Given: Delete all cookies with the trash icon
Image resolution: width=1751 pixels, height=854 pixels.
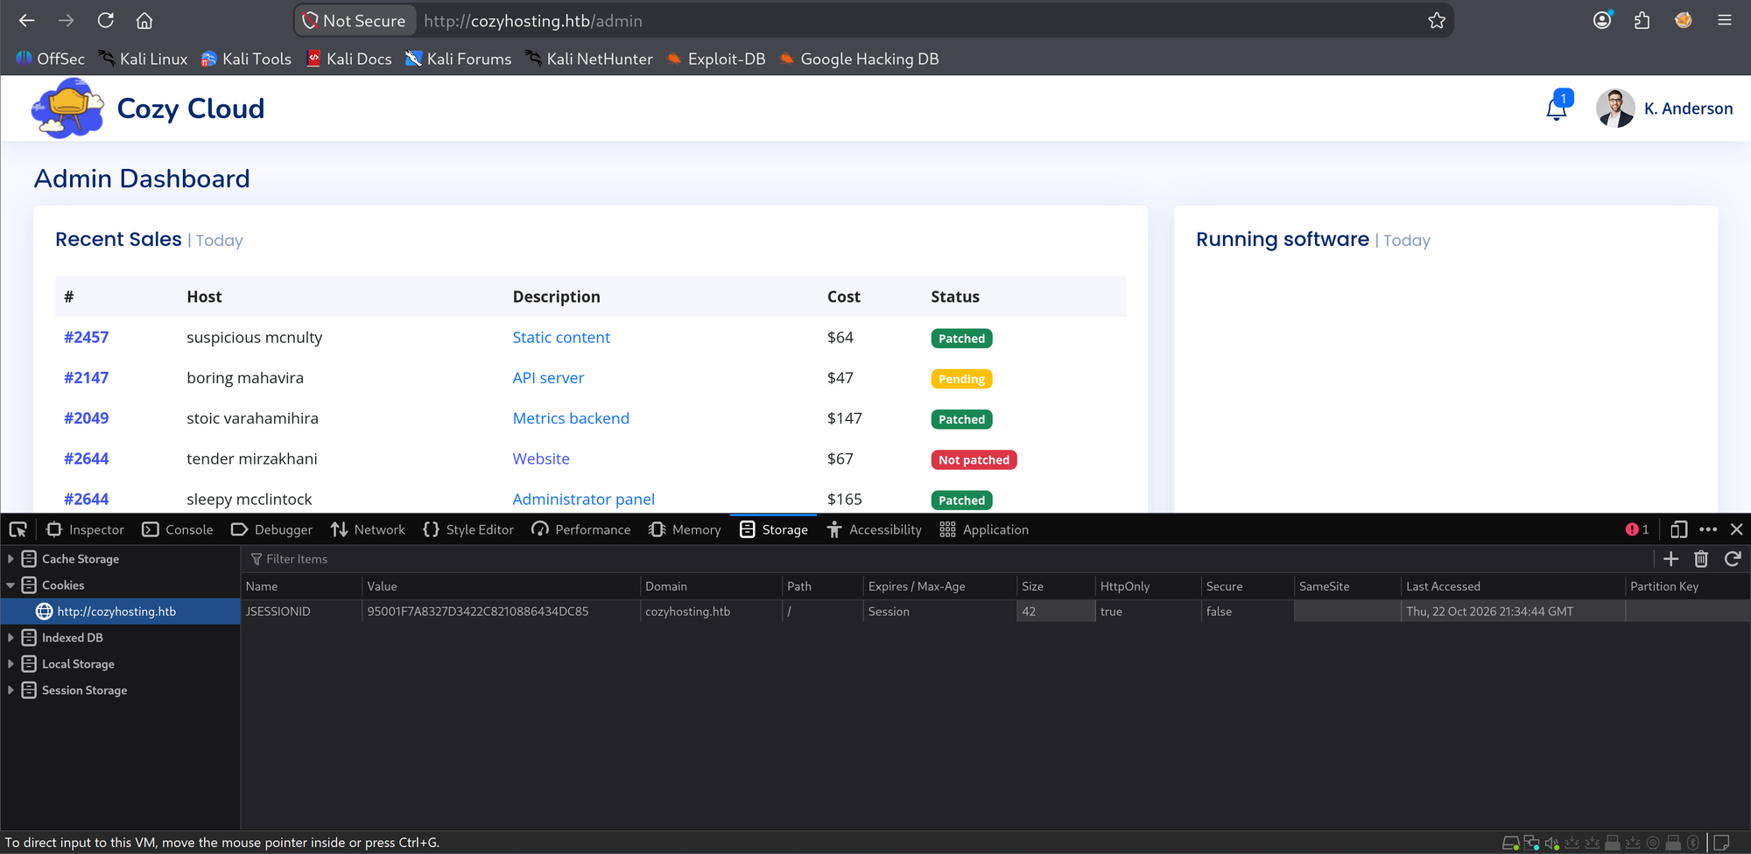Looking at the screenshot, I should click(1701, 558).
